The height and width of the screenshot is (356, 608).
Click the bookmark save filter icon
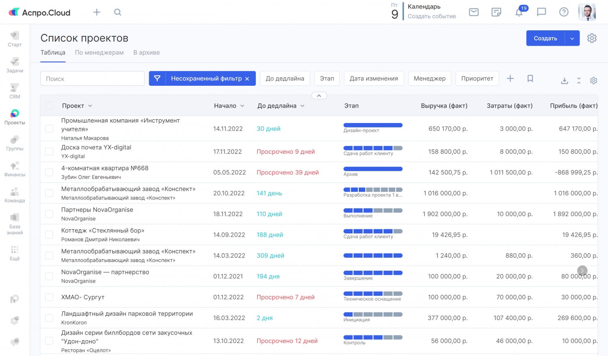point(530,78)
